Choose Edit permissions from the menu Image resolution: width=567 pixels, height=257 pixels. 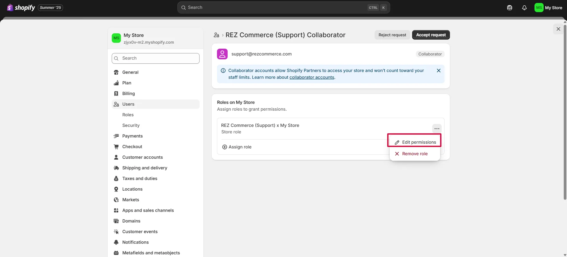click(415, 142)
